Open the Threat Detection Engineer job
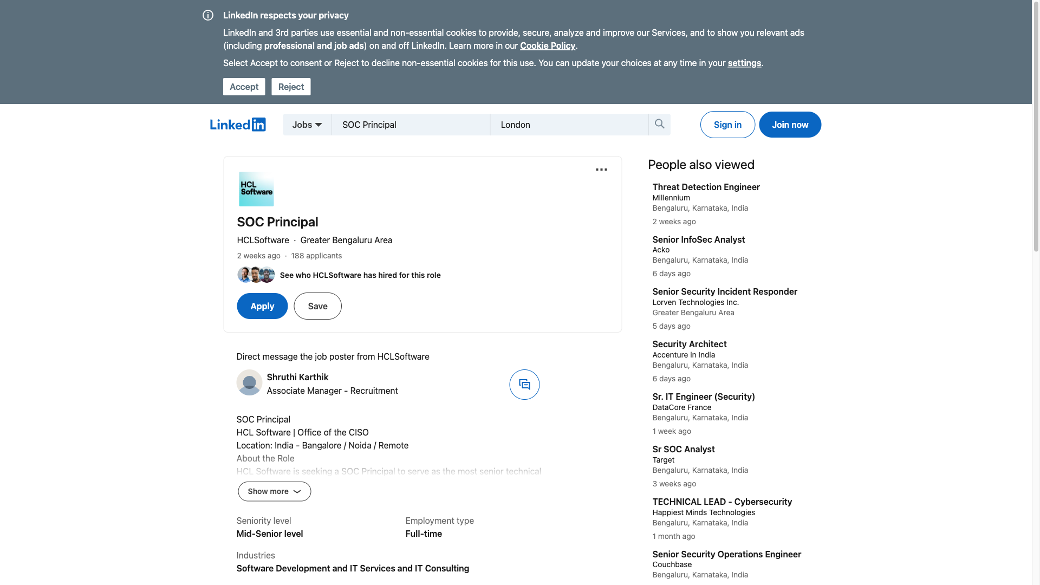 [706, 187]
